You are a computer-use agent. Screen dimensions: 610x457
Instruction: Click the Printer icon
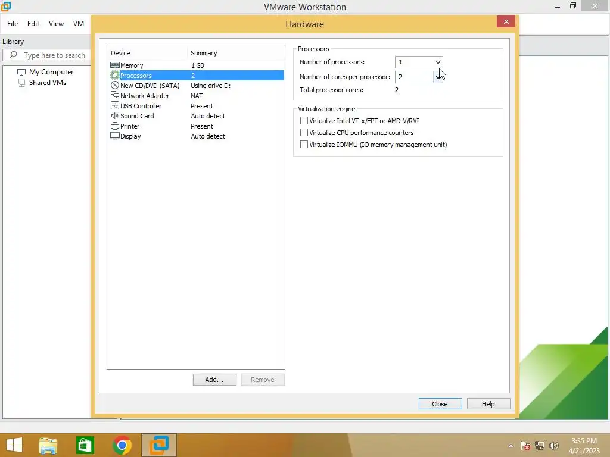(115, 126)
